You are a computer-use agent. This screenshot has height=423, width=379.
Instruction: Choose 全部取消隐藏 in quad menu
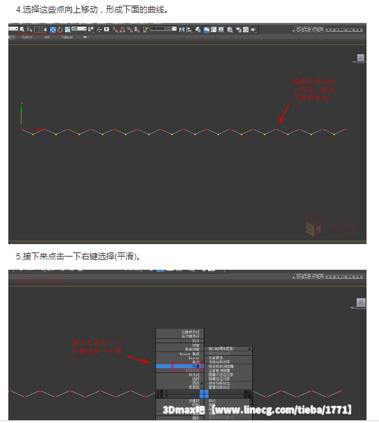220,371
